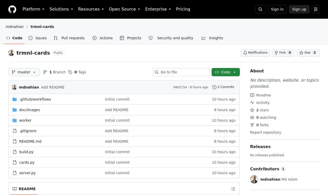Viewport: 328px width, 195px height.
Task: Click the fork icon beside 0 forks
Action: [252, 125]
